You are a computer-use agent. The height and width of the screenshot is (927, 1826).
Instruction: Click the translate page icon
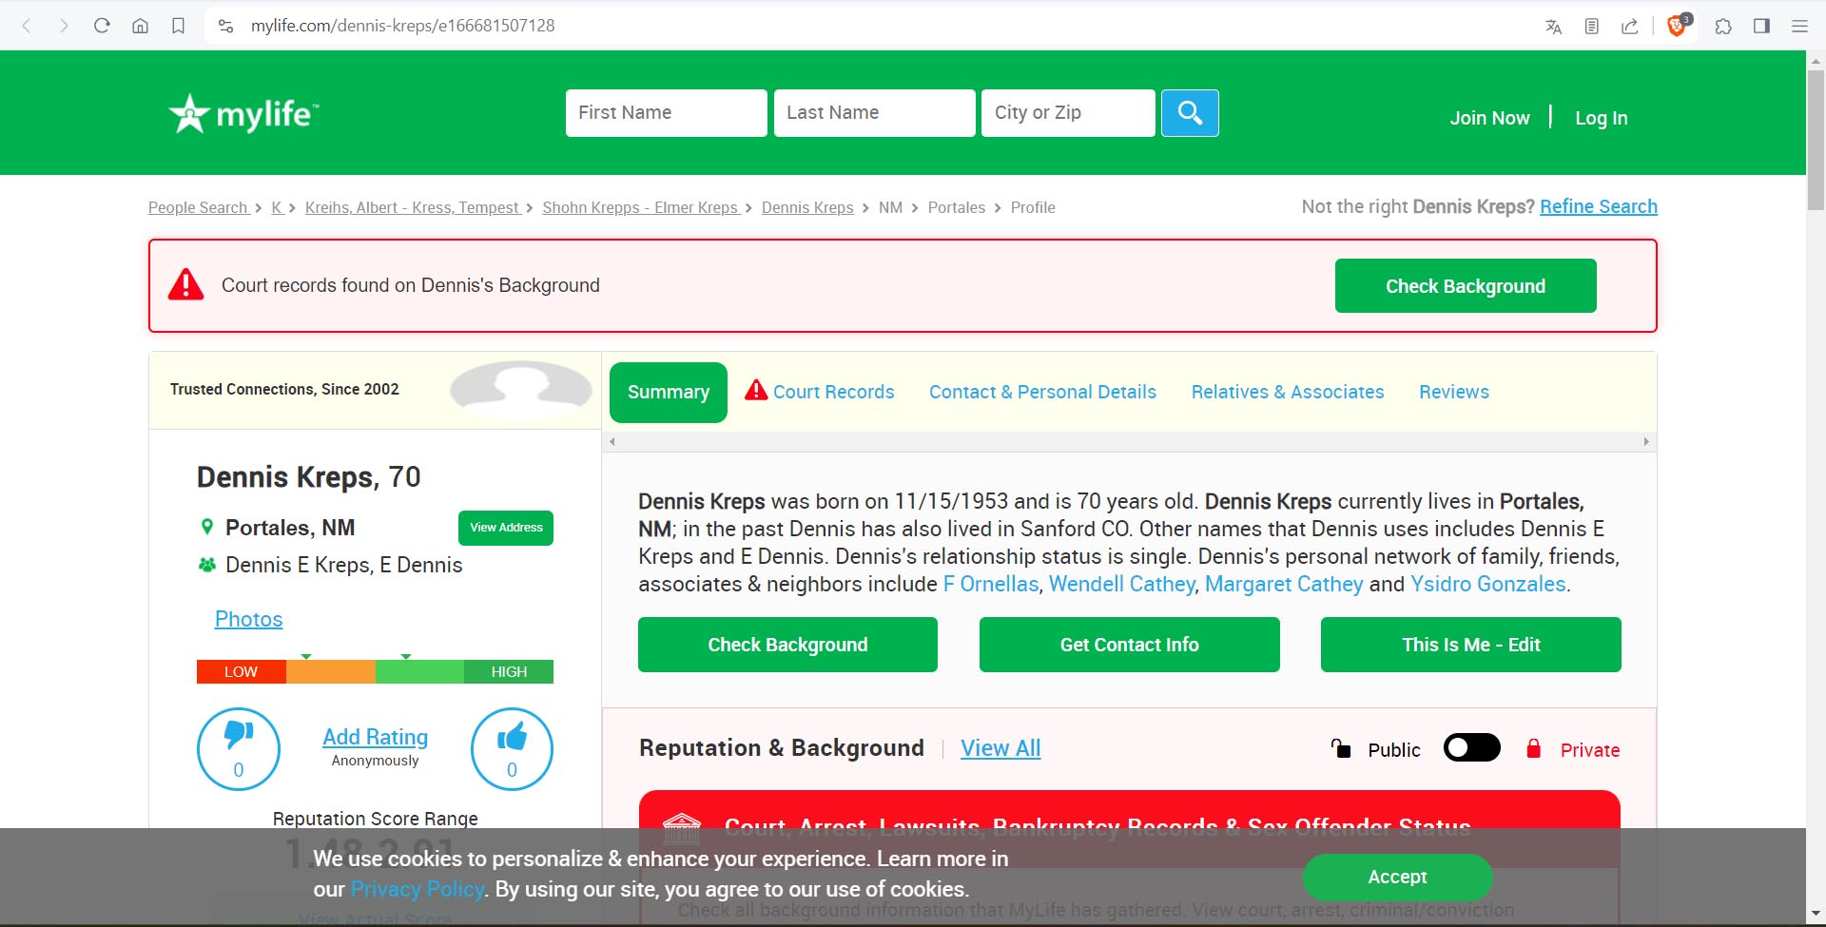coord(1554,27)
